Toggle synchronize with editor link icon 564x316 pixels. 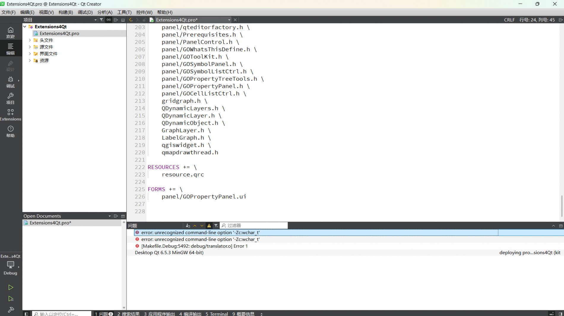109,20
